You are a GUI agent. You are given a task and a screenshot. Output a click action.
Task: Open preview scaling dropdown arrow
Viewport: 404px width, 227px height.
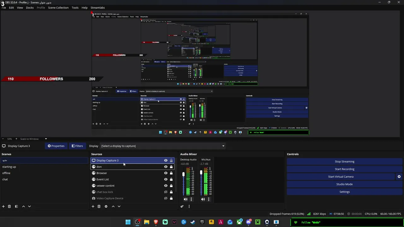tap(46, 139)
